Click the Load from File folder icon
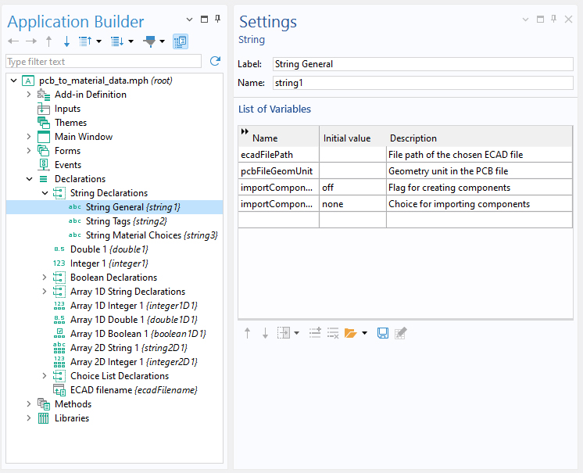Image resolution: width=583 pixels, height=473 pixels. click(350, 333)
